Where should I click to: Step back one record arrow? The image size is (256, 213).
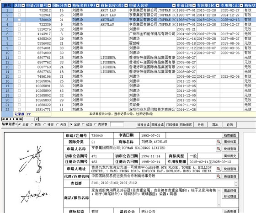tap(10, 119)
